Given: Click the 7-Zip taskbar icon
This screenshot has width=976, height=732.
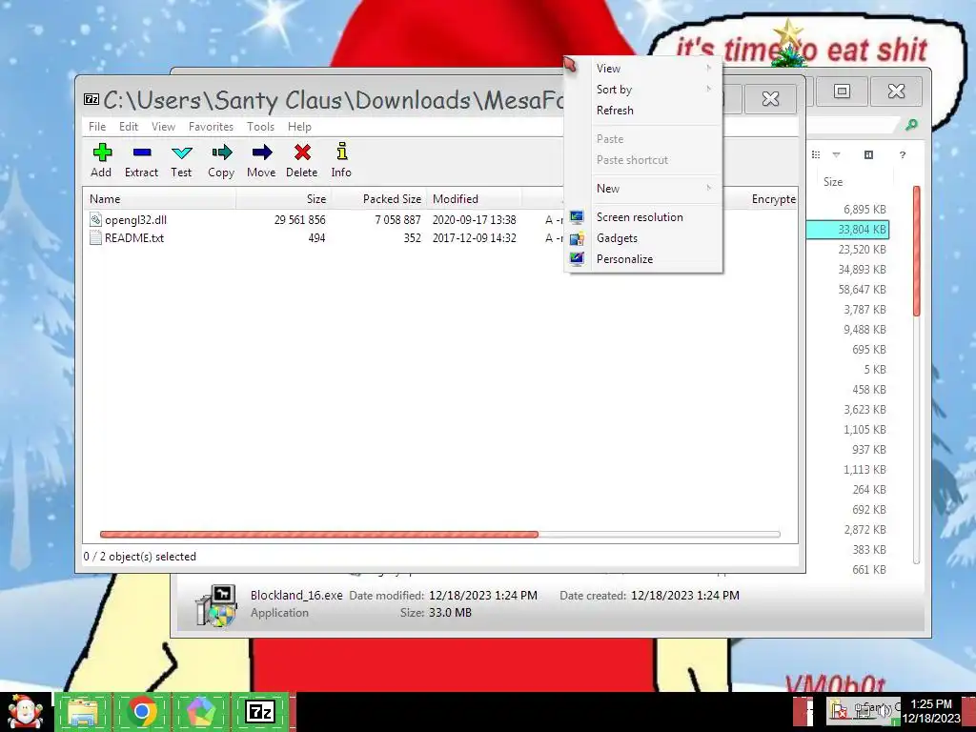Looking at the screenshot, I should [x=260, y=711].
